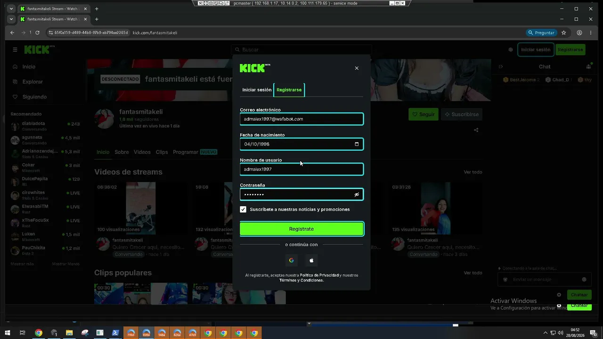This screenshot has height=339, width=603.
Task: Open recommended channel agusneta
Action: tap(45, 140)
